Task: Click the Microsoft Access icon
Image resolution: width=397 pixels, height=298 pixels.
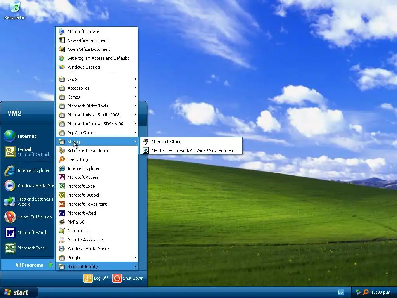Action: click(x=62, y=177)
